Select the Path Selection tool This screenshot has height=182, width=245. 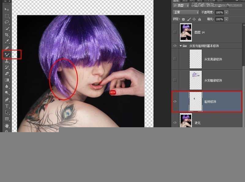point(7,112)
